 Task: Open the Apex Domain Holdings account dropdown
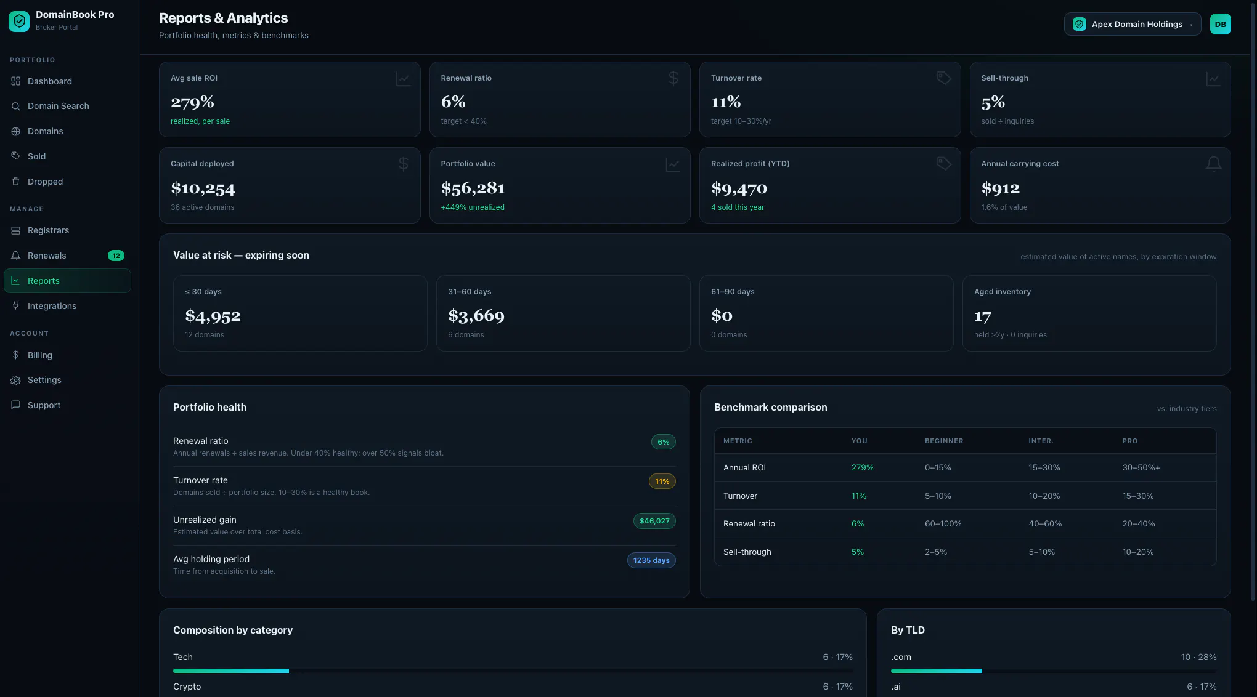point(1133,24)
